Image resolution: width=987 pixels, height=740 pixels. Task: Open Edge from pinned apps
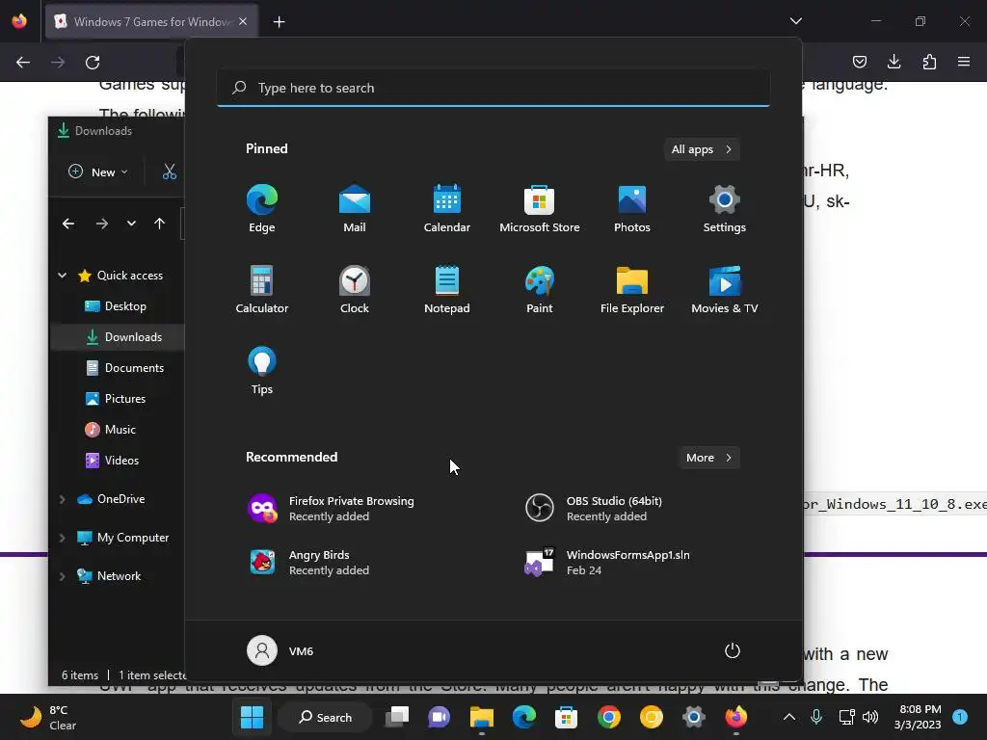262,209
